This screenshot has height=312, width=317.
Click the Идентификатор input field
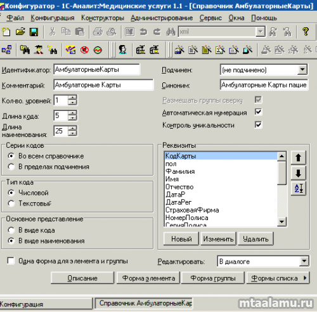pyautogui.click(x=96, y=70)
